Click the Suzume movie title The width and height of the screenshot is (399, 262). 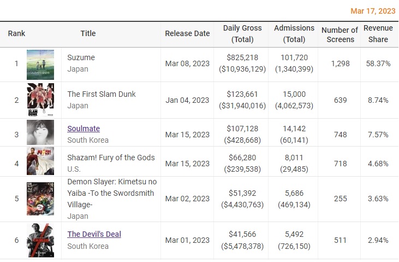pyautogui.click(x=81, y=57)
